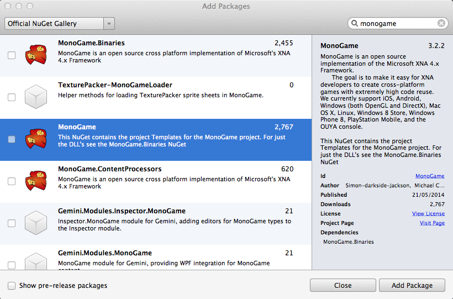Enable Show pre-release packages

click(12, 286)
